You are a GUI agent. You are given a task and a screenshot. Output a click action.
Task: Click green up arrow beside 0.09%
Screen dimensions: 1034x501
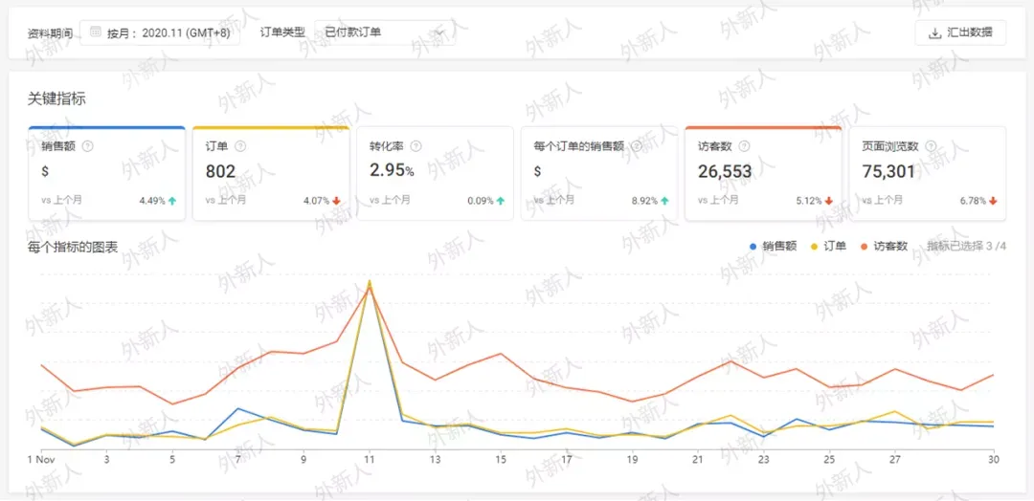pos(501,200)
